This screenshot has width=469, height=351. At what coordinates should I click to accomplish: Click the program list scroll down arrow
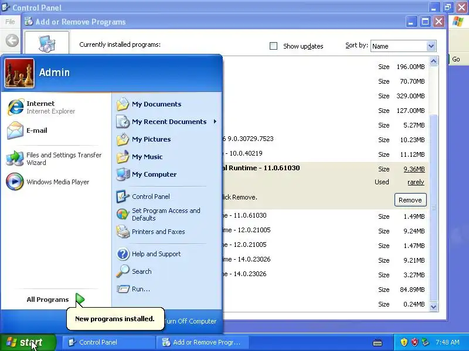coord(433,306)
